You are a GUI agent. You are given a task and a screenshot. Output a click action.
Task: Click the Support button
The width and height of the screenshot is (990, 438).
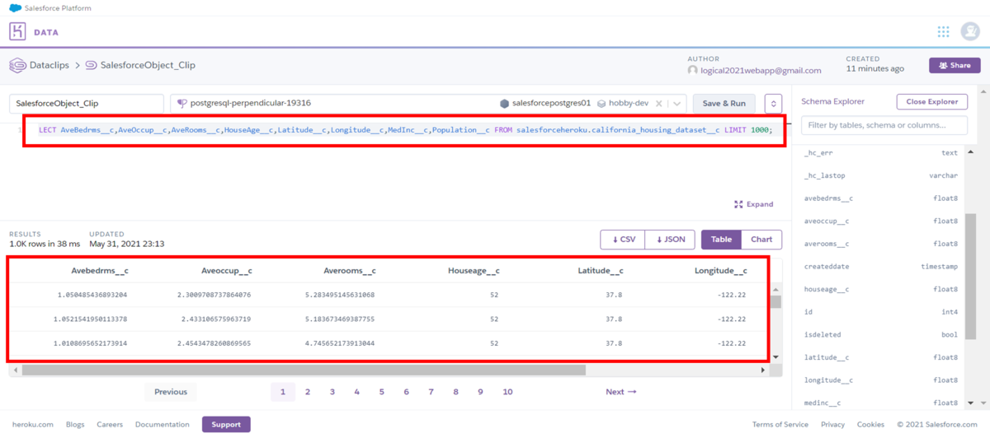226,425
